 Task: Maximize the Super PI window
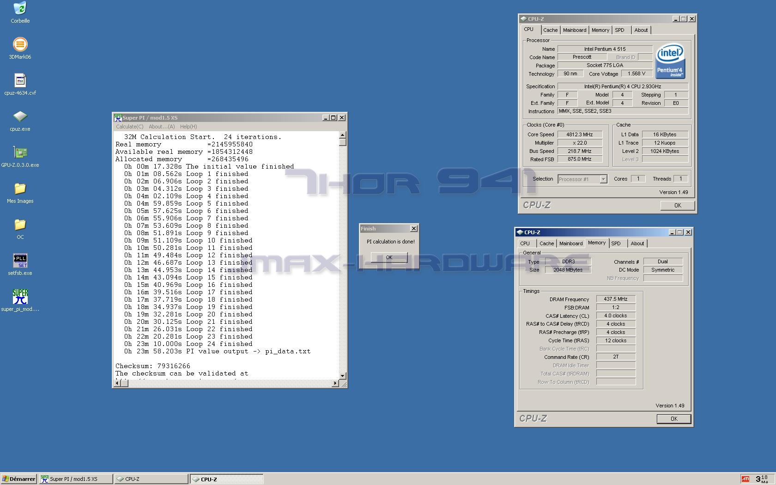pyautogui.click(x=333, y=118)
